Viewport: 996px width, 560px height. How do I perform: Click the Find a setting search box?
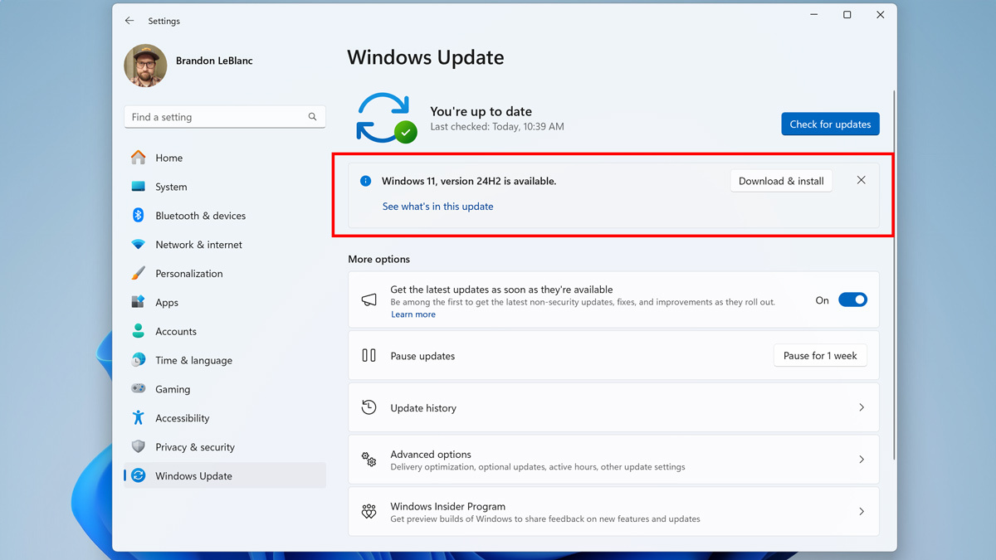[225, 117]
